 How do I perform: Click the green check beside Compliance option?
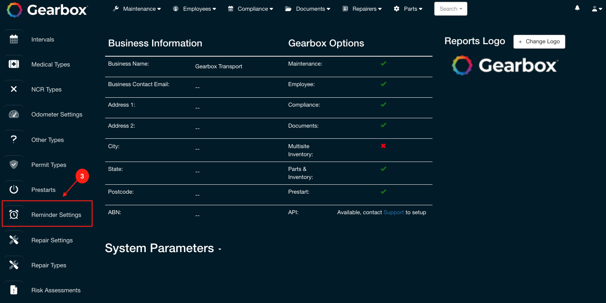tap(383, 104)
